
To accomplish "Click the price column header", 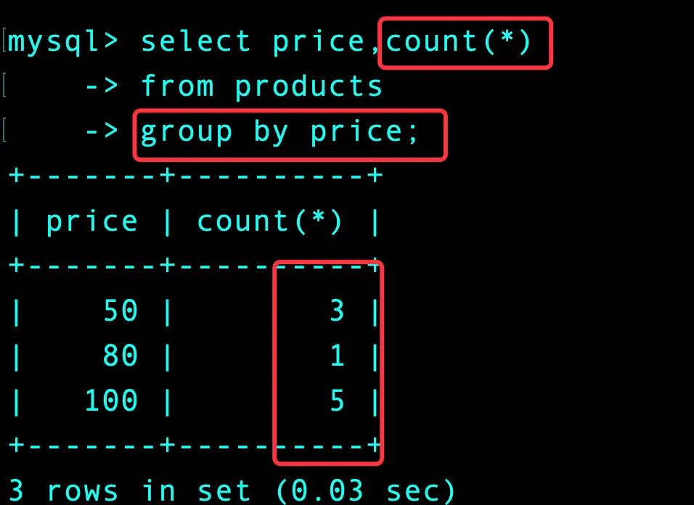I will pos(91,222).
